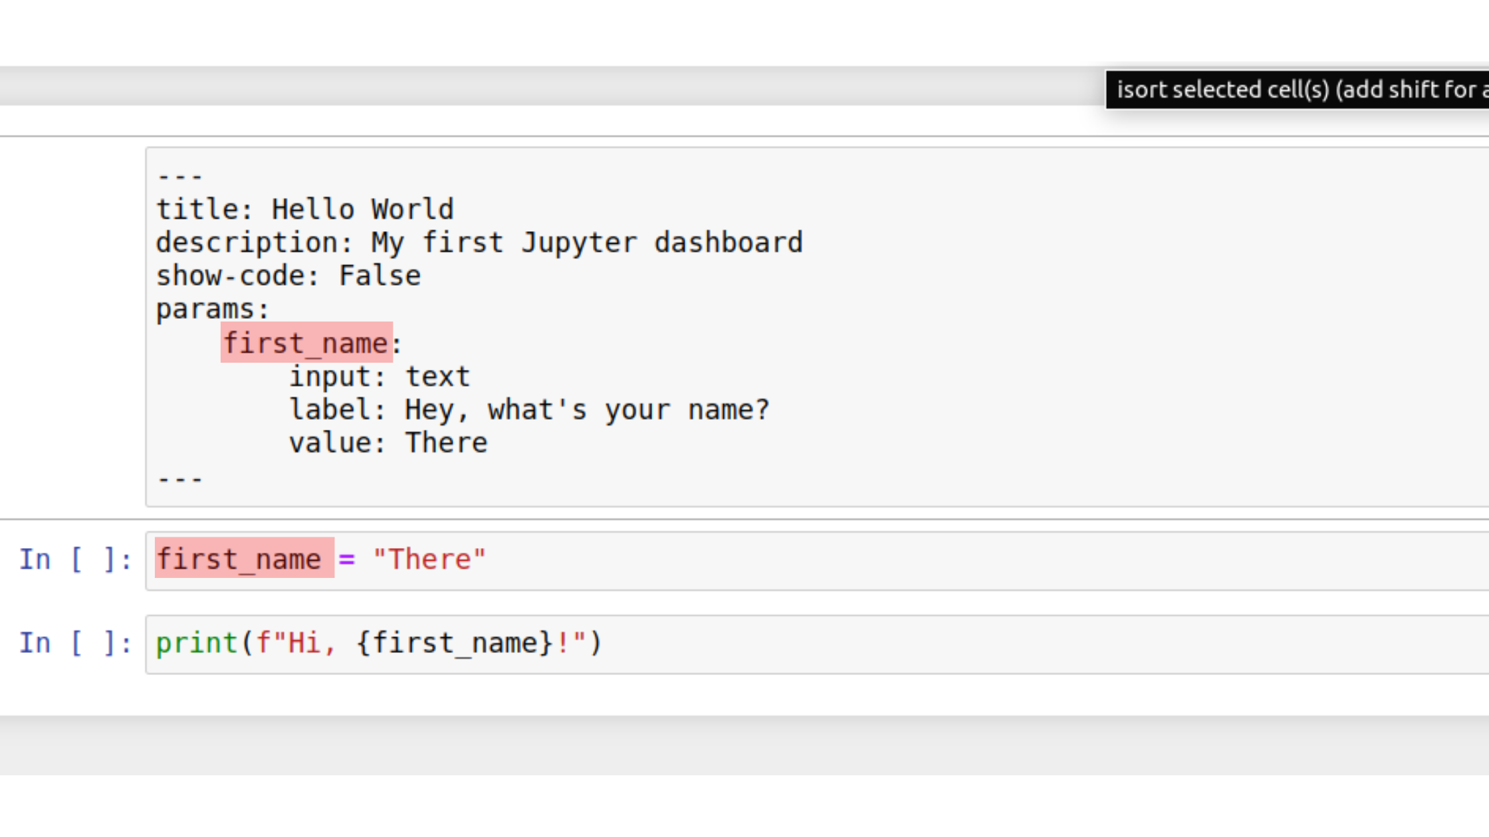Click the In [ ] prompt of print cell

[x=74, y=644]
